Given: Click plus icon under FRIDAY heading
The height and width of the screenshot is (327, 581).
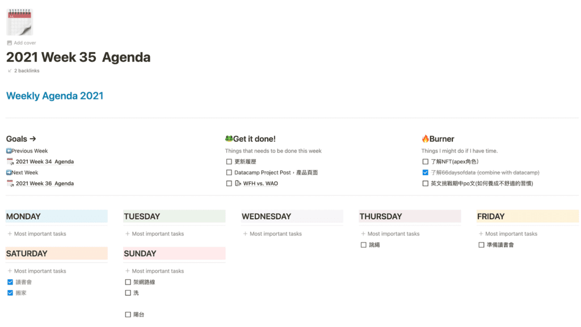Looking at the screenshot, I should tap(481, 233).
